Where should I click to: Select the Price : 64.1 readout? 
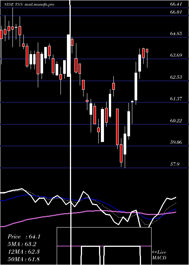click(24, 237)
